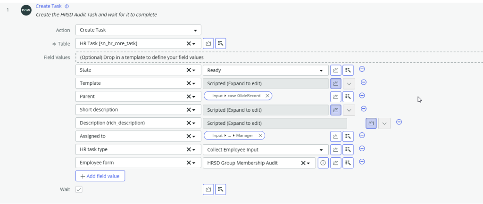Viewport: 483px width, 204px height.
Task: Remove the case GlideRecord pill from Parent
Action: pos(267,96)
